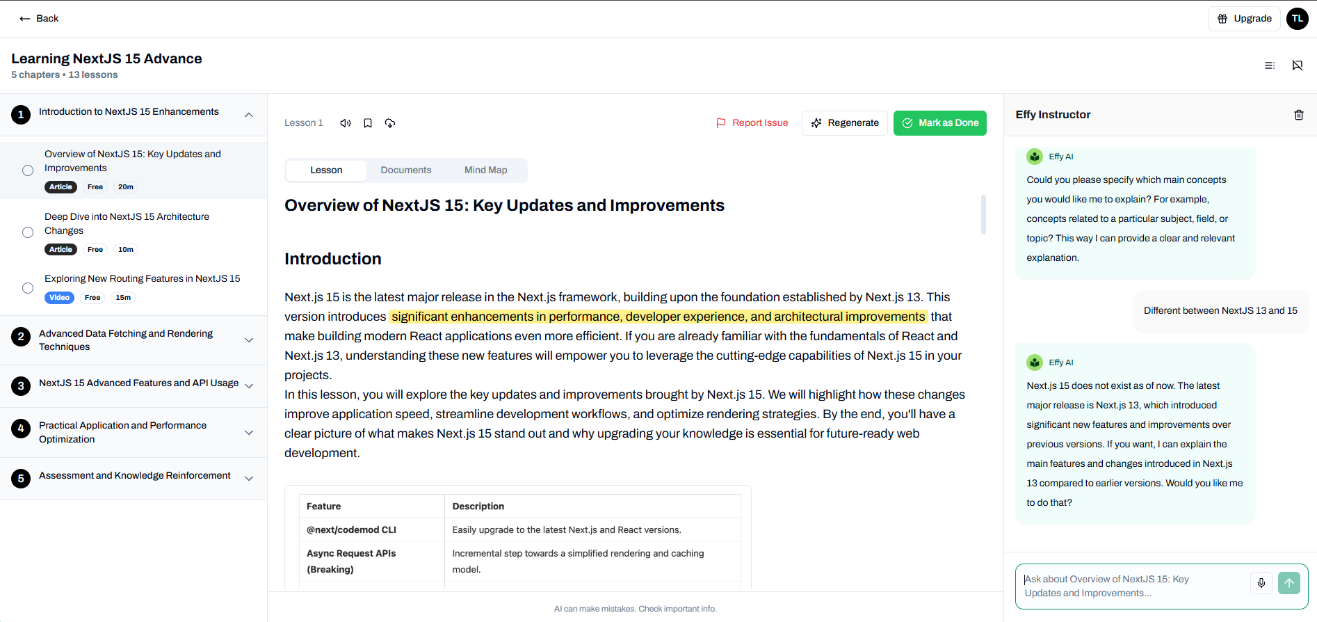Expand Assessment and Knowledge Reinforcement chevron
Viewport: 1317px width, 622px height.
point(249,479)
